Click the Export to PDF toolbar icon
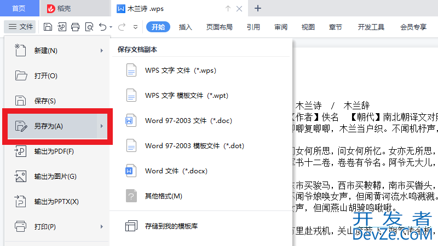The height and width of the screenshot is (246, 438). pyautogui.click(x=62, y=27)
